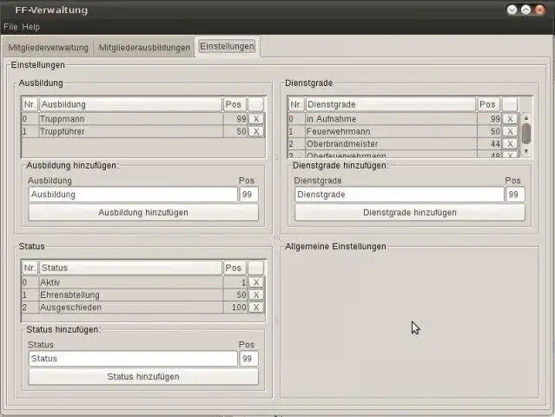
Task: Select the Truppmann cell
Action: point(130,119)
